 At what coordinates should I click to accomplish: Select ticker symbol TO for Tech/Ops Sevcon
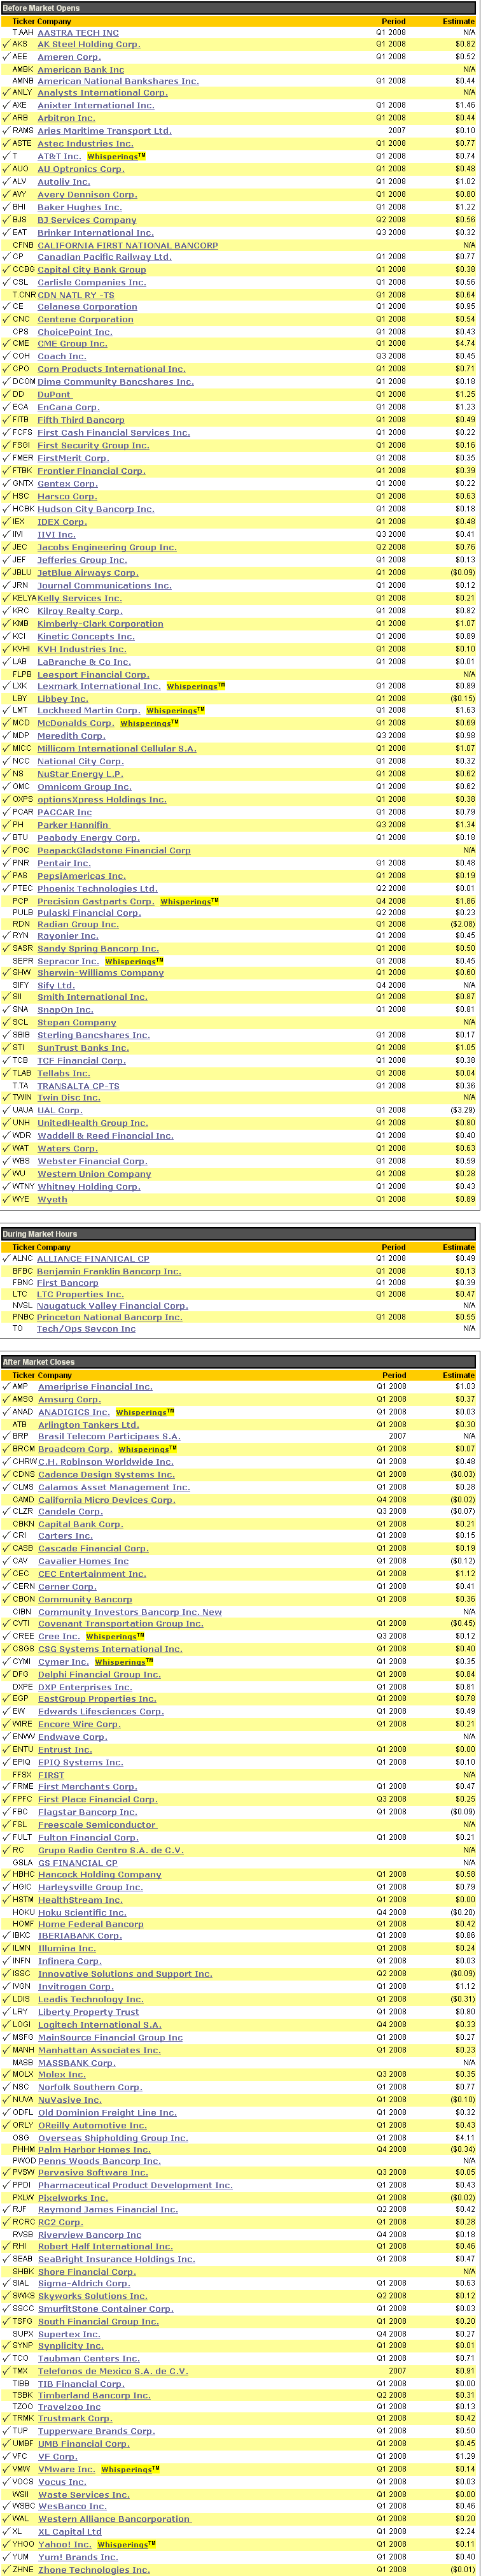17,1329
